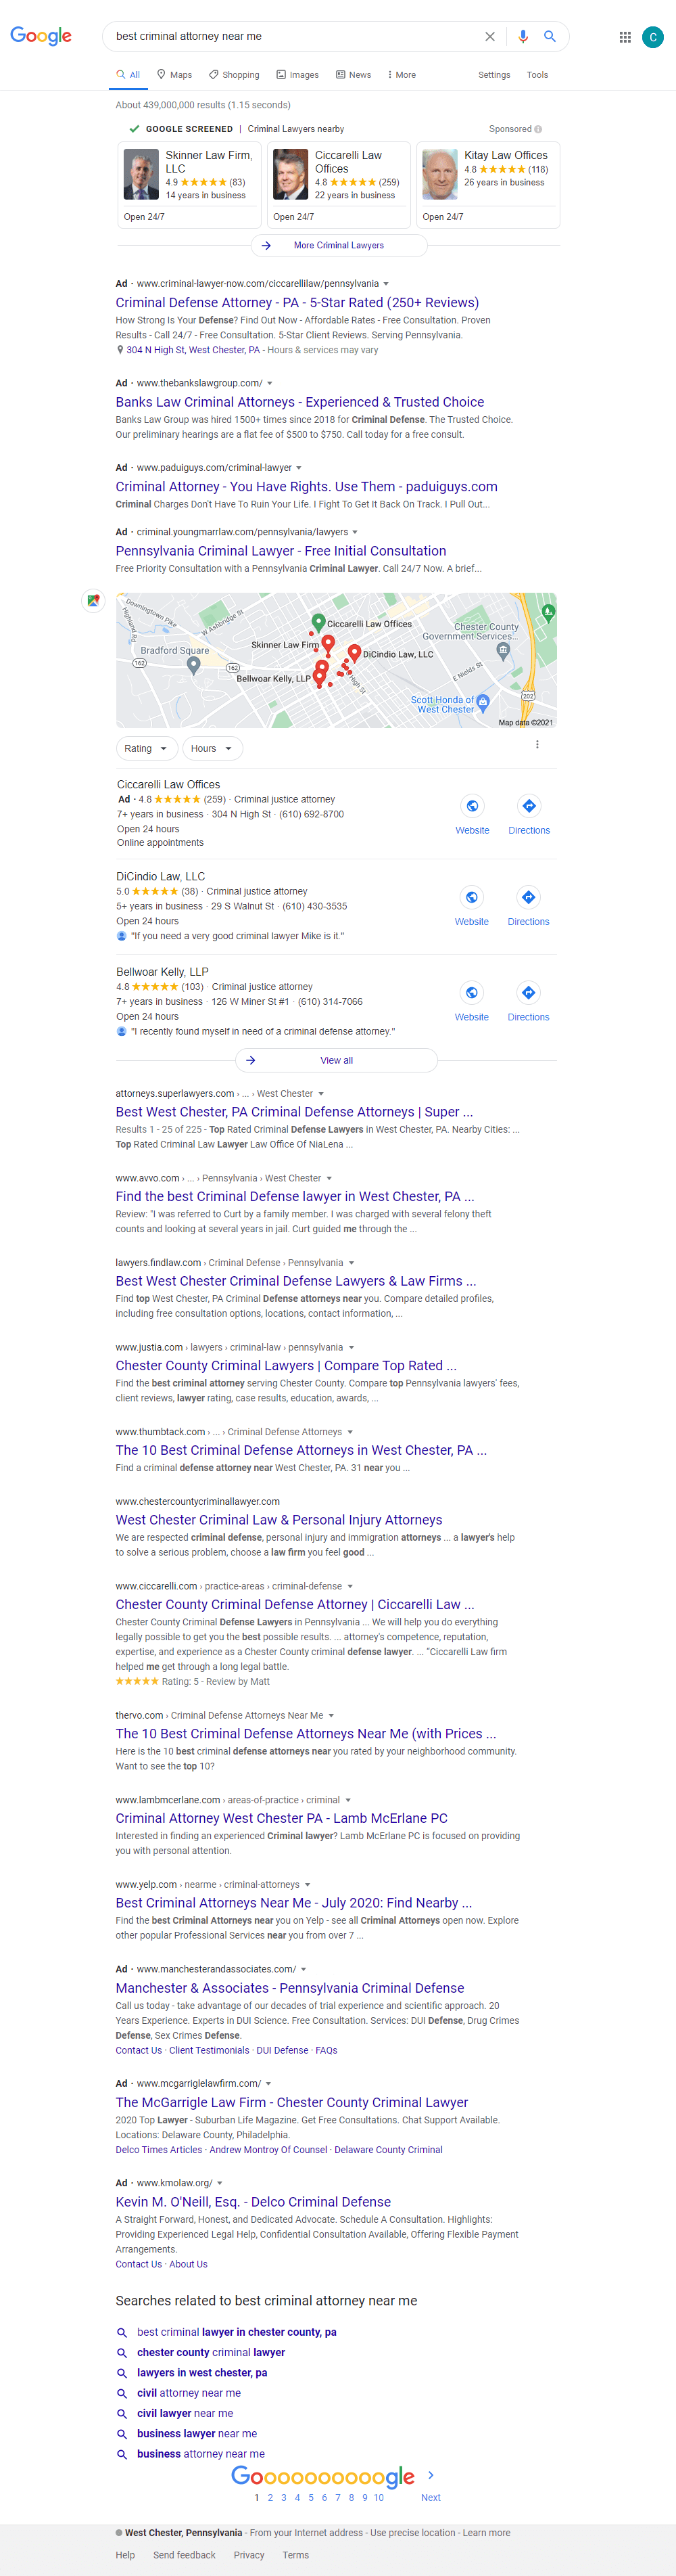Switch to News results tab
This screenshot has height=2576, width=676.
click(x=354, y=75)
